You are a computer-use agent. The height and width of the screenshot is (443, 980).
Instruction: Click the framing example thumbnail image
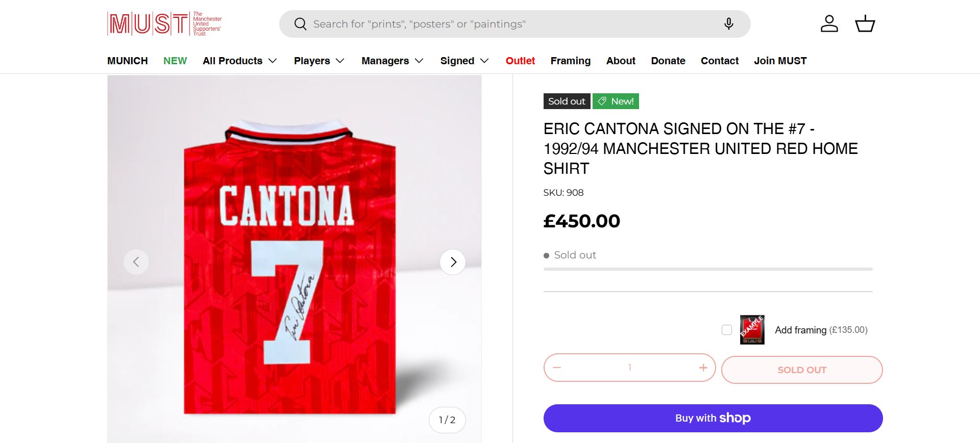click(x=752, y=330)
